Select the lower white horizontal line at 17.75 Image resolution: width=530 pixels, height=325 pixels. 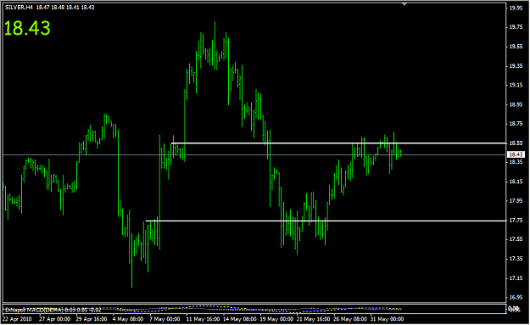pyautogui.click(x=326, y=221)
